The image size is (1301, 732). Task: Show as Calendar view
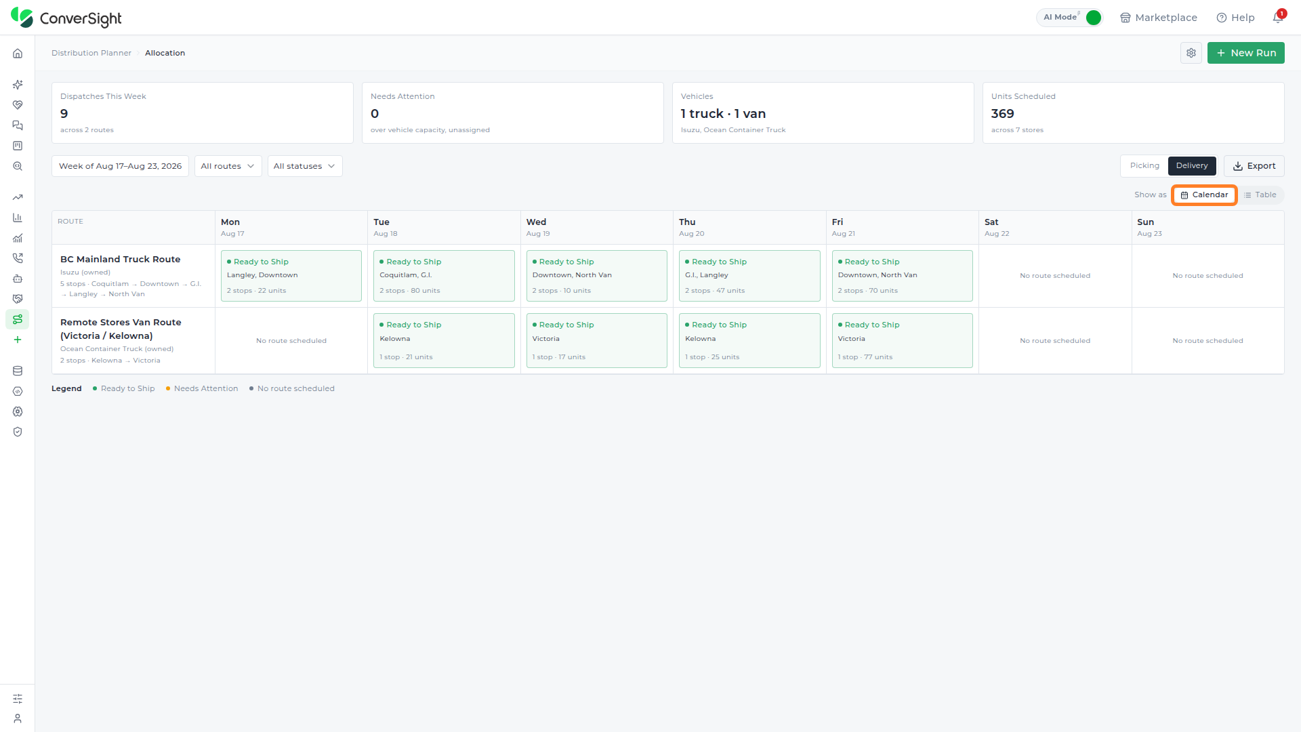[1204, 195]
